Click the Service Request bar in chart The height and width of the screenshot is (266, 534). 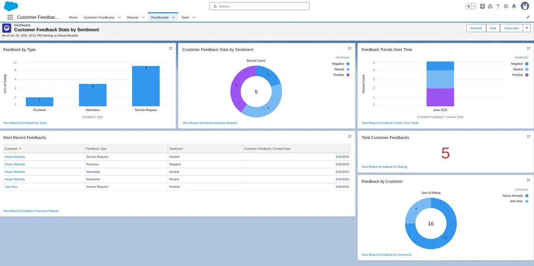click(x=146, y=86)
